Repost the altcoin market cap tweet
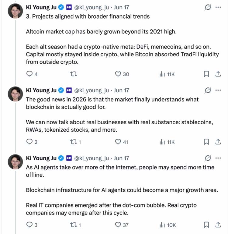Screen dimensions: 228x234 (74, 74)
